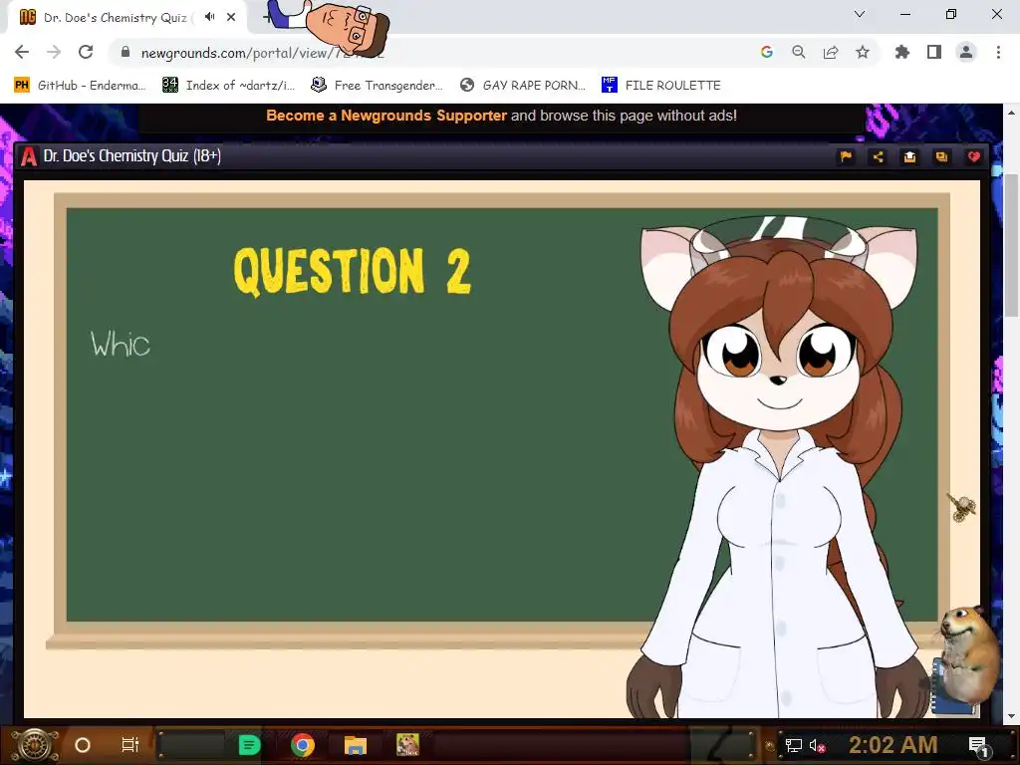Open the Google icon in the address bar
1020x765 pixels.
(767, 52)
